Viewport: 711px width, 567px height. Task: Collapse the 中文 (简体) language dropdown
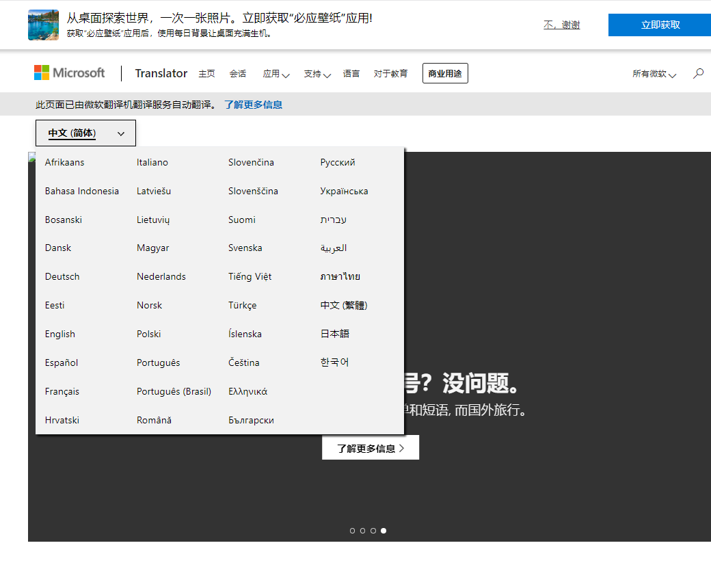point(85,133)
